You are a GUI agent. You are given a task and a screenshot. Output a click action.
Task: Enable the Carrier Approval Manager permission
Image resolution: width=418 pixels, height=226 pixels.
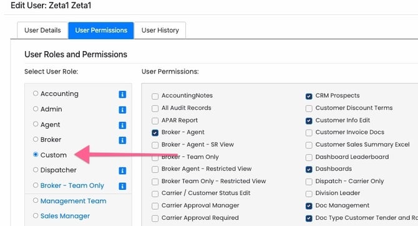pos(155,206)
